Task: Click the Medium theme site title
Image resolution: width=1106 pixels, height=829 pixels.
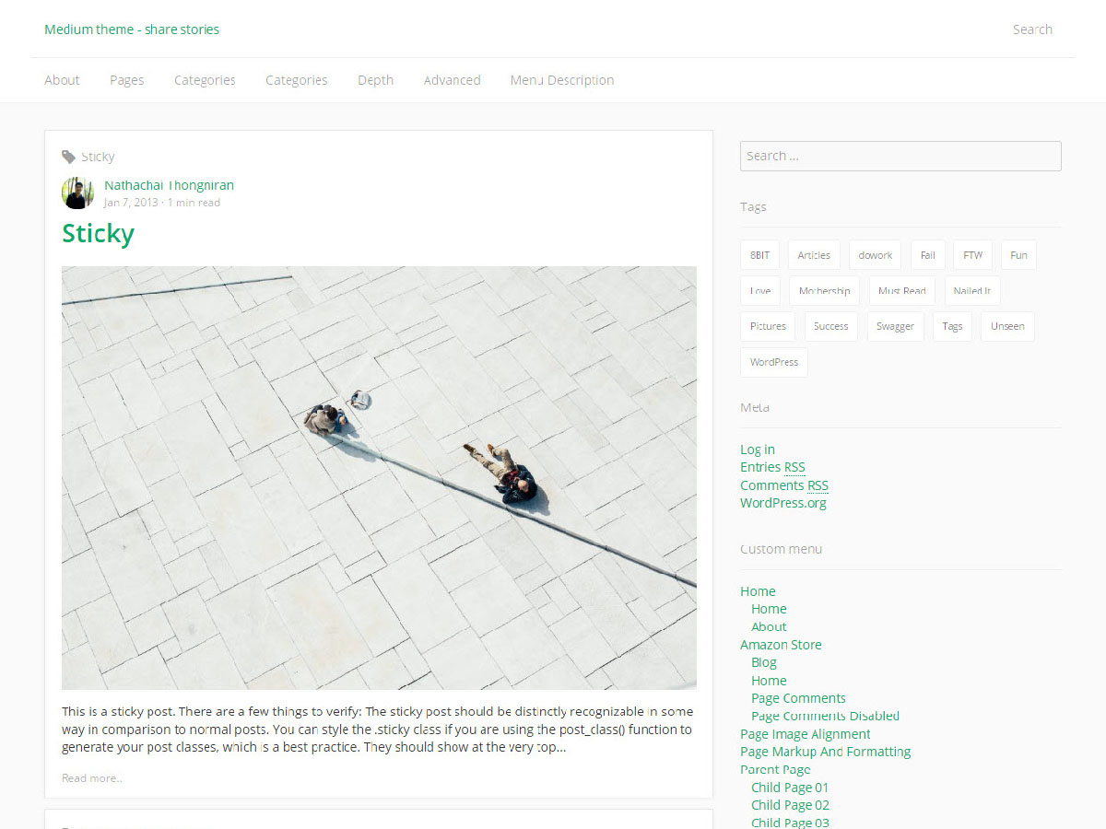Action: [132, 29]
